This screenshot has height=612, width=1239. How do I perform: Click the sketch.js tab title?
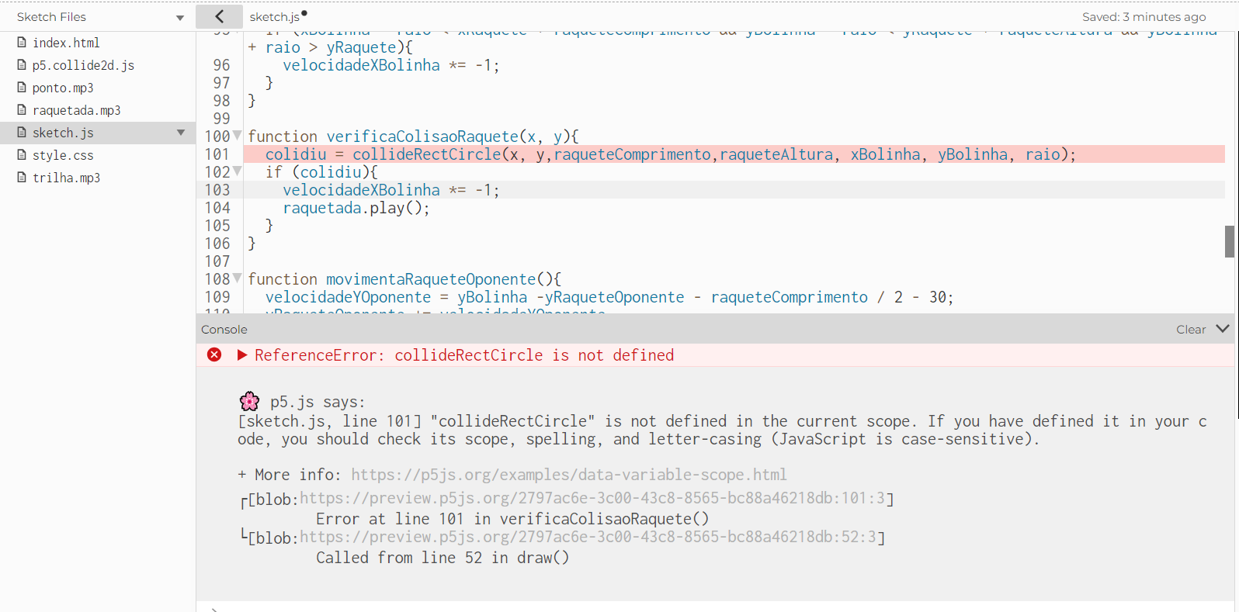click(275, 17)
